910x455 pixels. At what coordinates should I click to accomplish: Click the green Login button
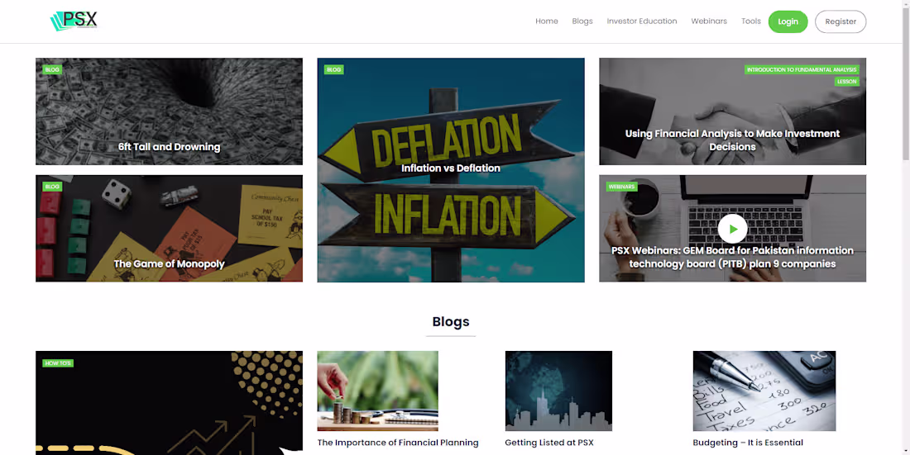click(x=788, y=21)
